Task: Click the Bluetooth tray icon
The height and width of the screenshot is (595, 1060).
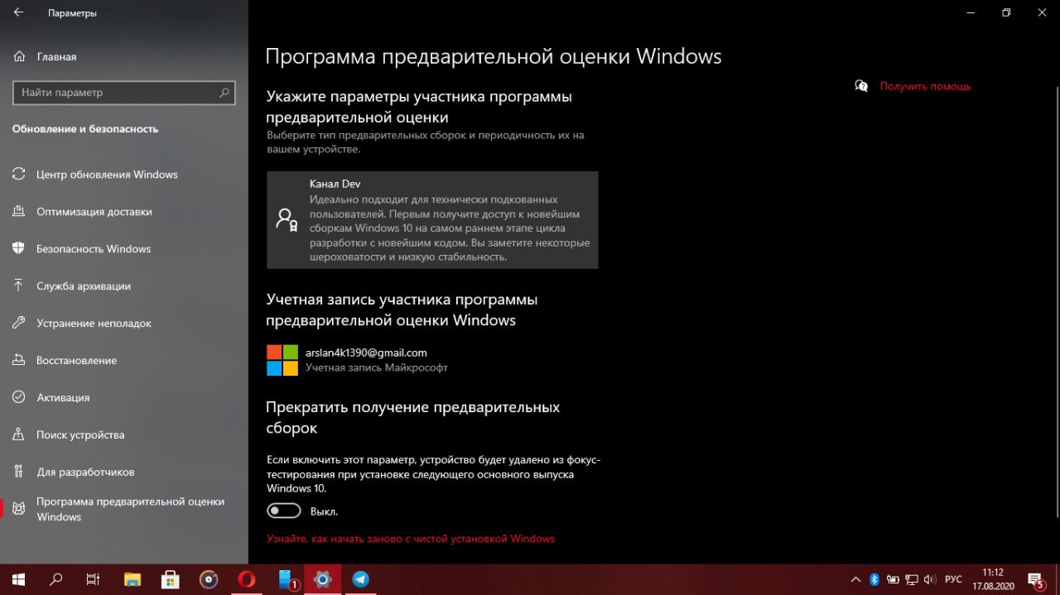Action: pos(874,579)
